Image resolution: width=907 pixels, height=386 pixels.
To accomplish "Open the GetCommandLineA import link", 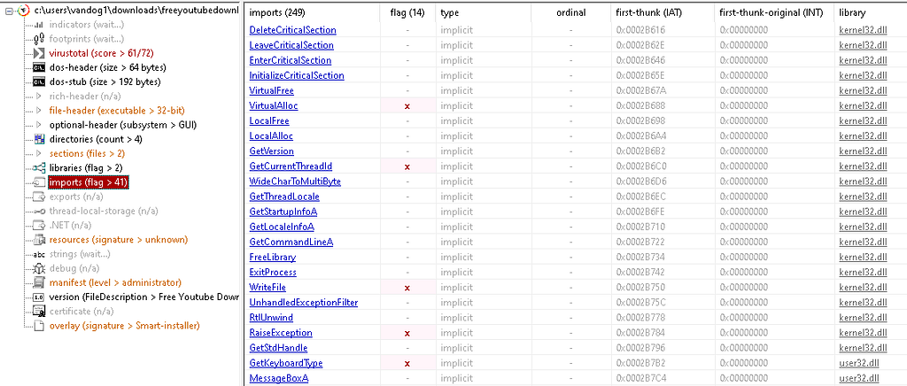I will tap(291, 242).
